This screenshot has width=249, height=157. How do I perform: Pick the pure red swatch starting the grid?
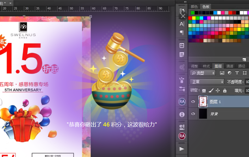point(190,18)
